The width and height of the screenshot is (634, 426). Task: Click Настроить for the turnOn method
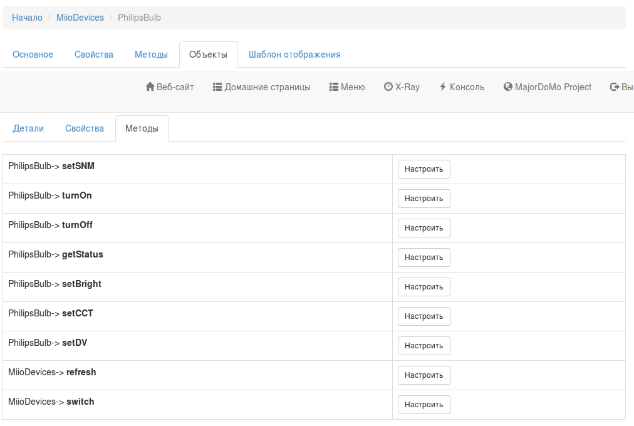[424, 199]
